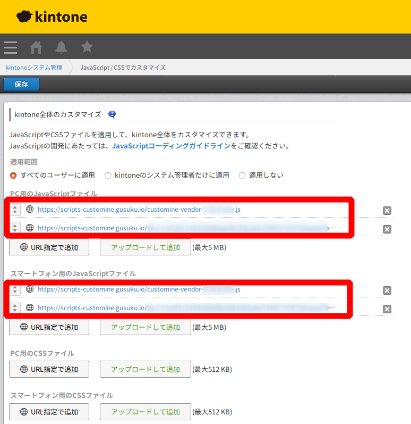Click the 適用範囲 label

click(24, 162)
